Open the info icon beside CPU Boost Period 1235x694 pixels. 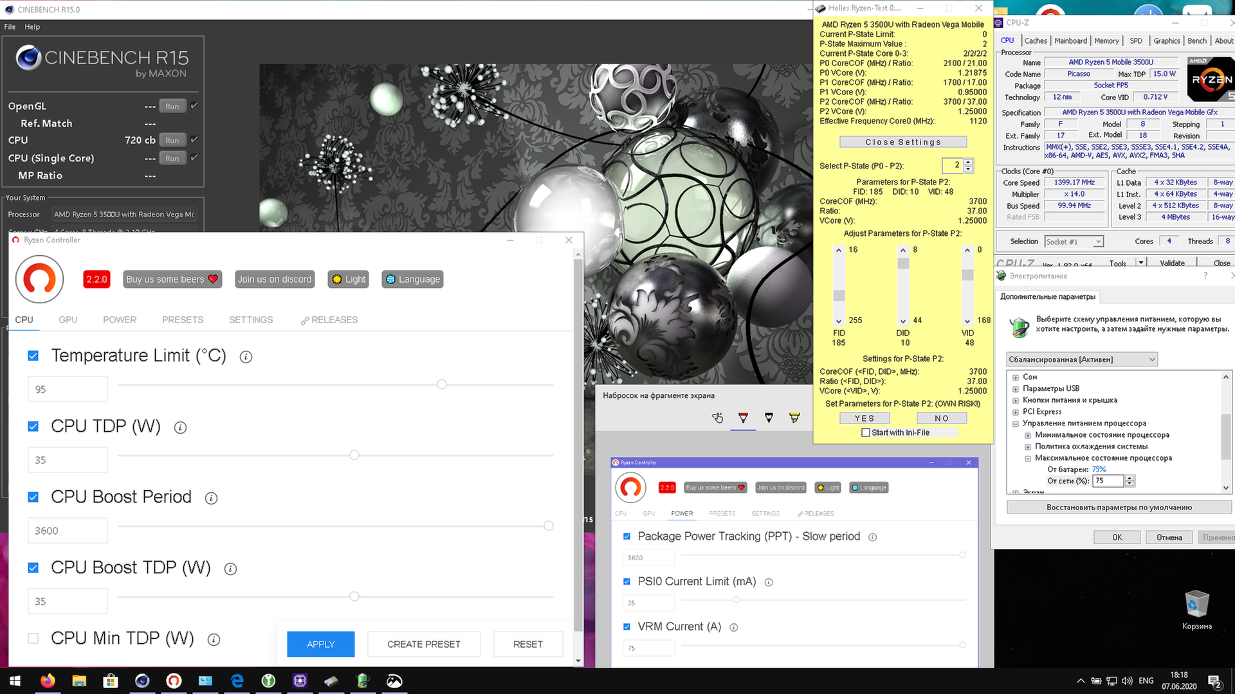[211, 499]
